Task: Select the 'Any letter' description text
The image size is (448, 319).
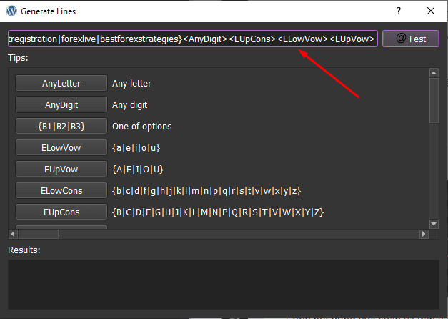Action: coord(131,83)
